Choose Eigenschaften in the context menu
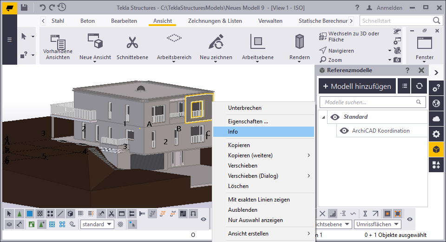The image size is (446, 242). [x=263, y=121]
